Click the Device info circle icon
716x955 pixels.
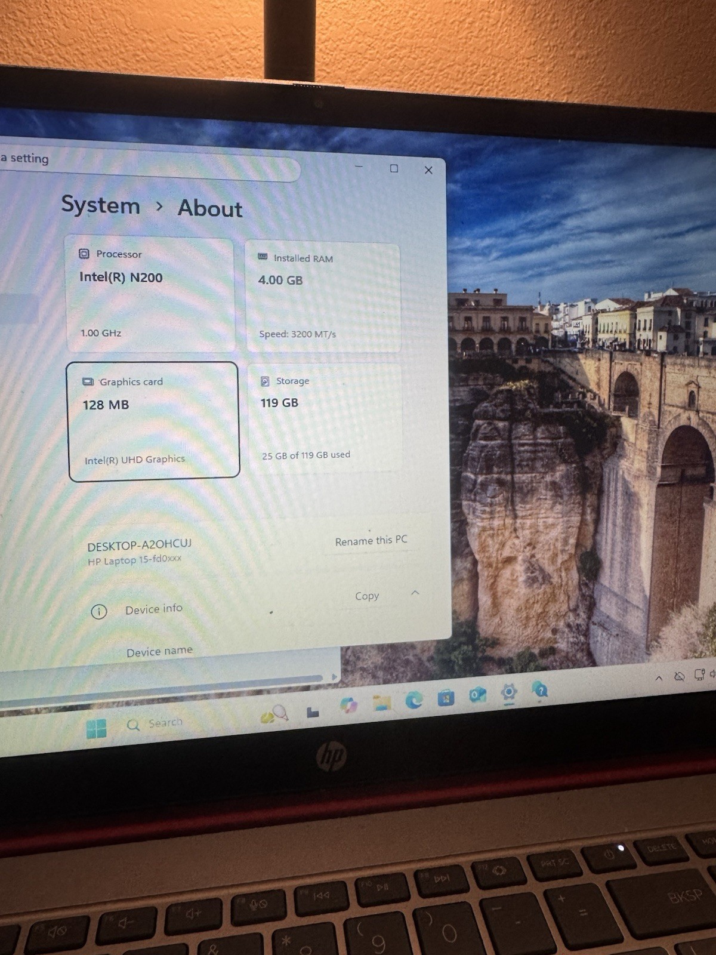click(99, 611)
